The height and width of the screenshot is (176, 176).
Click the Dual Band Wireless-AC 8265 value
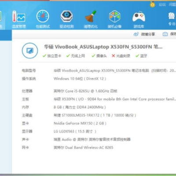click(x=83, y=147)
